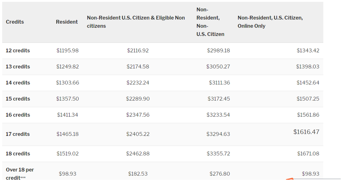Select the $182.53 per-credit amount
341x180 pixels.
(x=138, y=174)
